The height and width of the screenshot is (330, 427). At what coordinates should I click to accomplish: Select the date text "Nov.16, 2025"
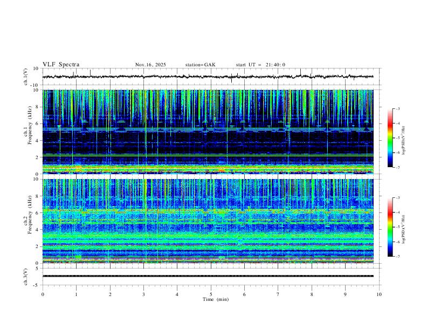coord(150,65)
